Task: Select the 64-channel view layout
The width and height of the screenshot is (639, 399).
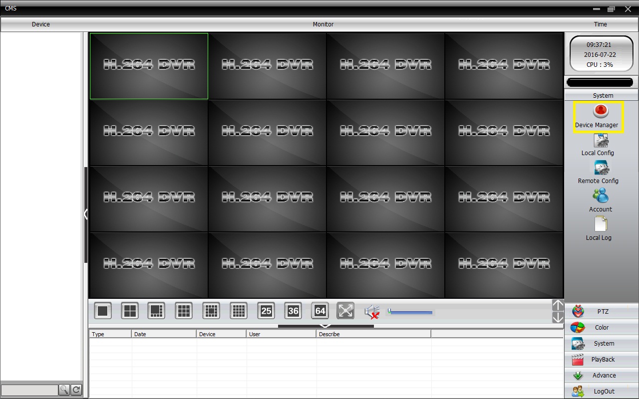Action: (320, 311)
